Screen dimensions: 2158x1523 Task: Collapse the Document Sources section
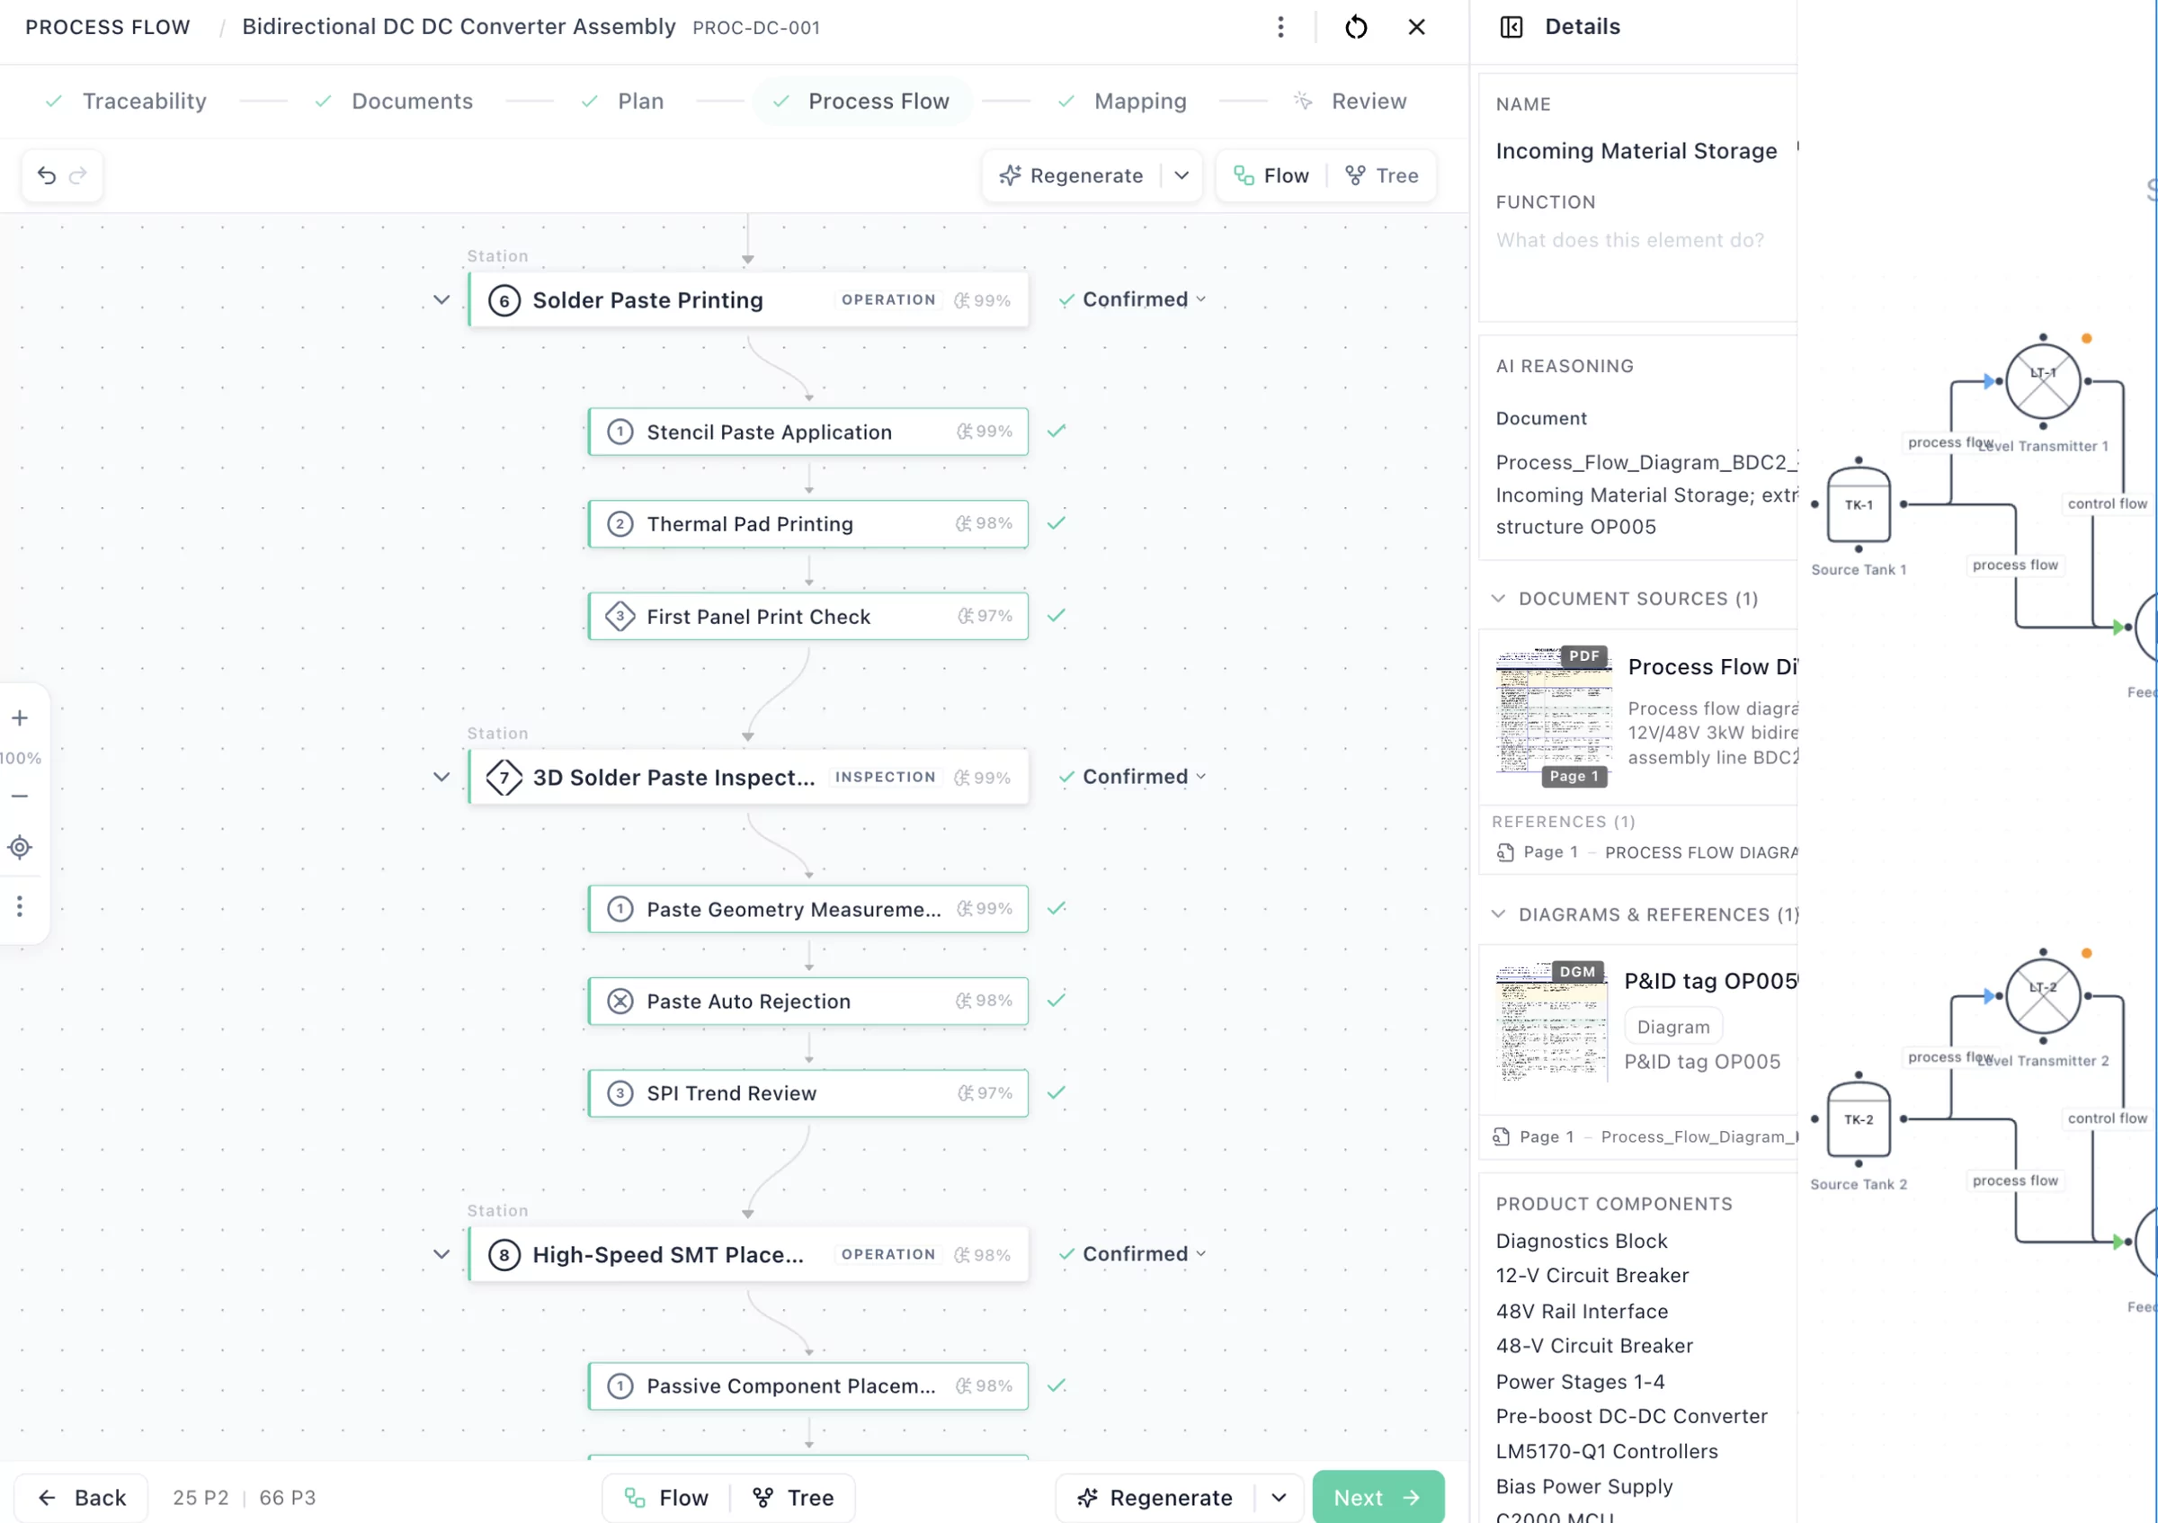[1498, 600]
